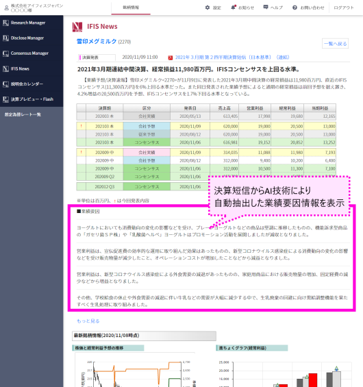Open 決算プレビュー・Flash in the sidebar
363x387 pixels.
(32, 99)
